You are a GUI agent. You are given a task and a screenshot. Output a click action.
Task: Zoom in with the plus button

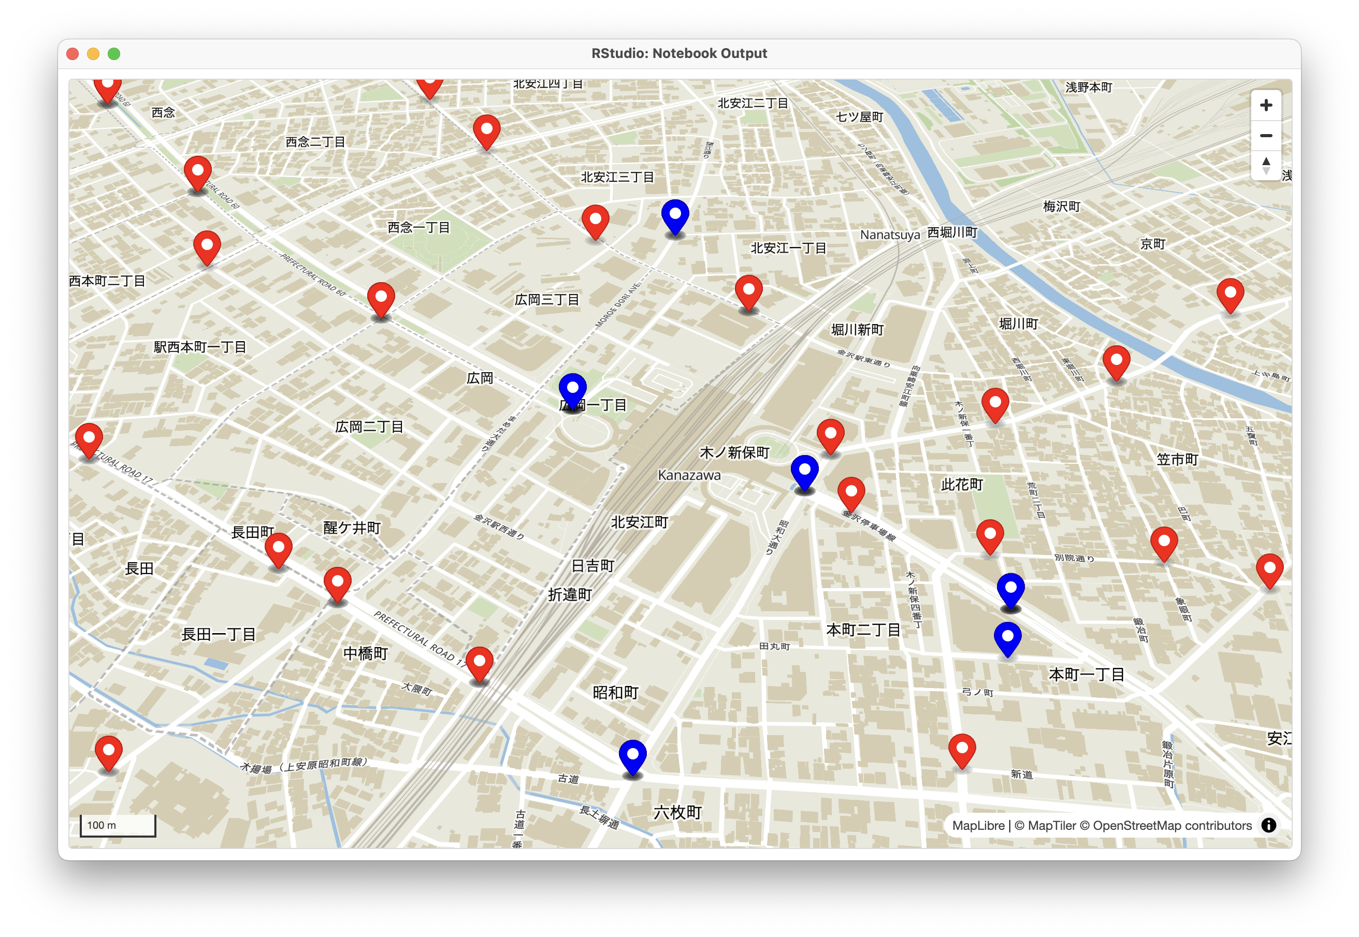tap(1266, 105)
